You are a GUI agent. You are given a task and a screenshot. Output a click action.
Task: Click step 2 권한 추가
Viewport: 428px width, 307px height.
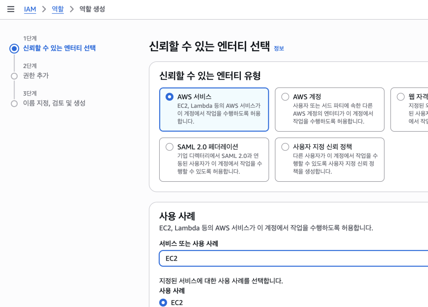[36, 76]
